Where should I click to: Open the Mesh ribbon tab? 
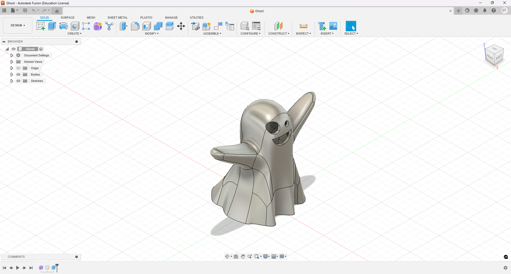click(x=91, y=17)
